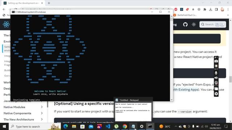Toggle recorder system speaker audio
The image size is (232, 130).
(x=216, y=78)
